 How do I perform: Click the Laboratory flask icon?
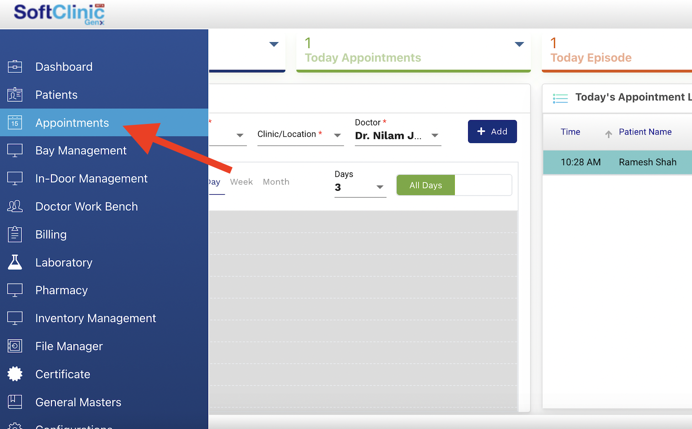click(15, 262)
